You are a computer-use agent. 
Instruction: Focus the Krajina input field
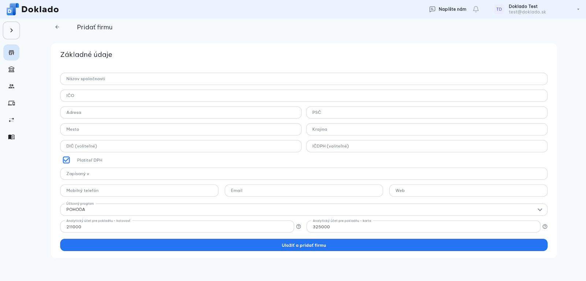pos(427,129)
